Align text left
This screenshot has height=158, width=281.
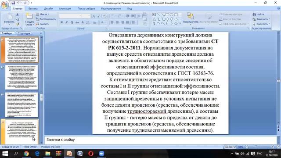click(x=112, y=22)
